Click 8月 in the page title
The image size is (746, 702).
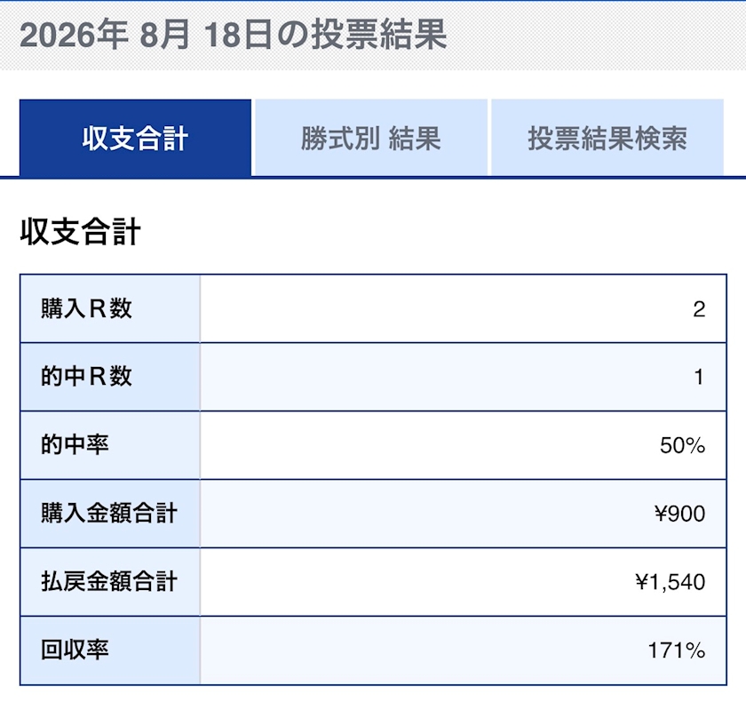[x=164, y=35]
